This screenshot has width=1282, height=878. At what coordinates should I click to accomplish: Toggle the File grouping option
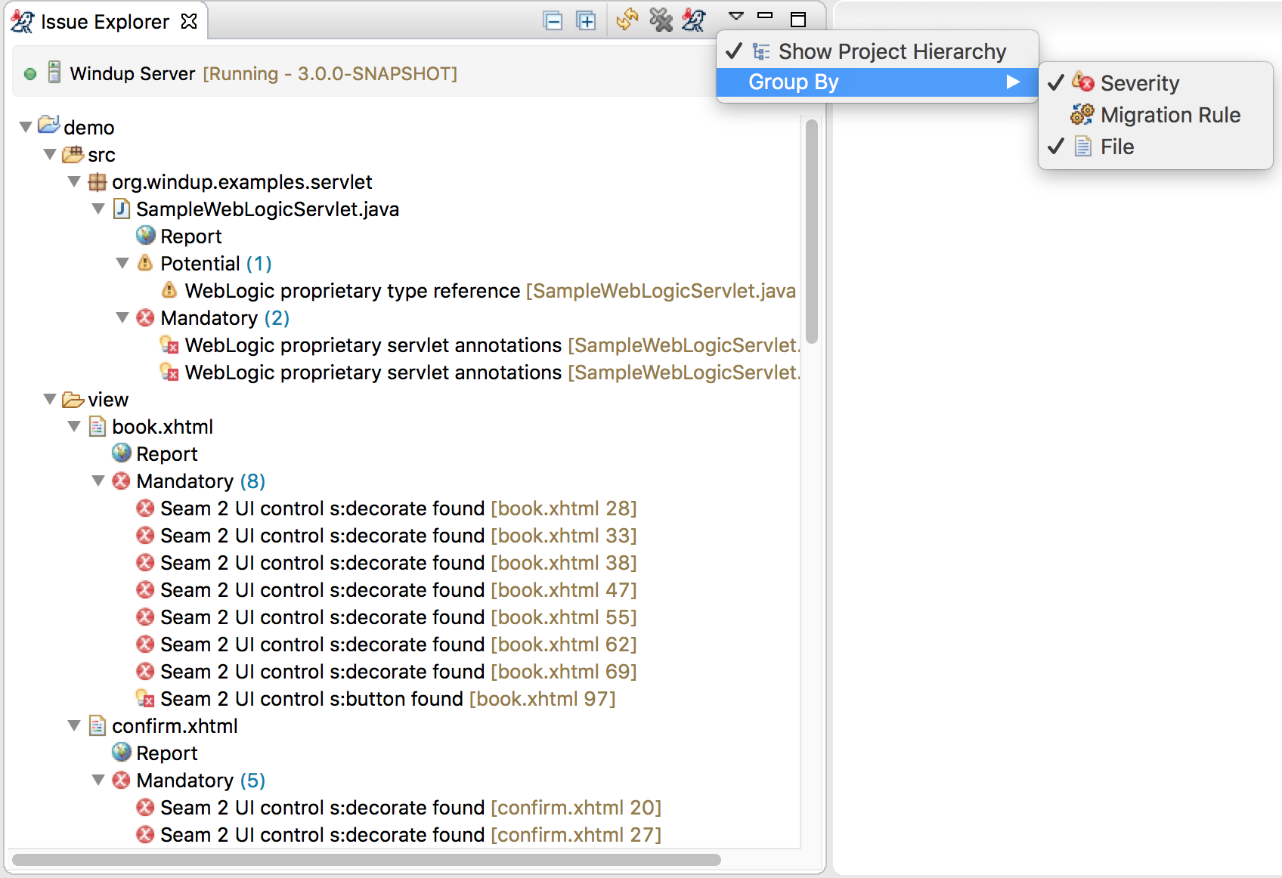[x=1116, y=147]
